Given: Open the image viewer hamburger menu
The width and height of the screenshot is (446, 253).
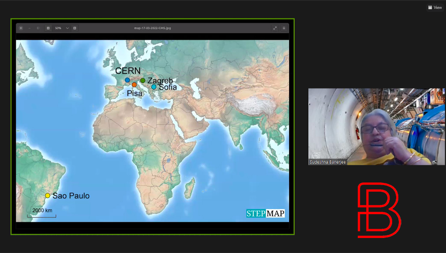Looking at the screenshot, I should coord(284,28).
